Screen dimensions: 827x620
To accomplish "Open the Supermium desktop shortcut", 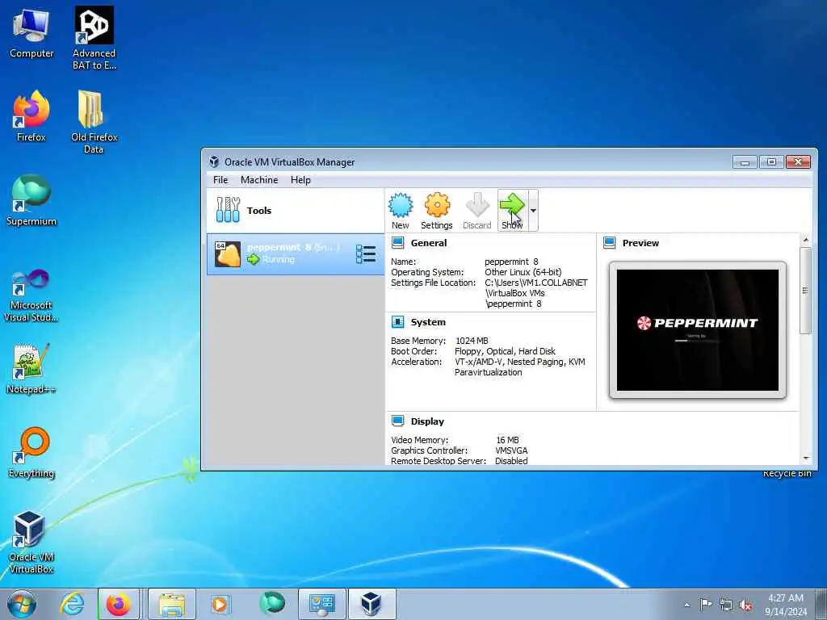I will coord(31,201).
